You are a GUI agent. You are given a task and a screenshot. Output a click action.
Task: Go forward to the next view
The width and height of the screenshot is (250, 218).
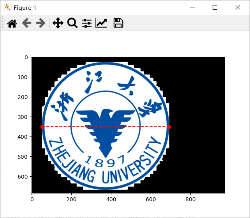click(x=40, y=23)
